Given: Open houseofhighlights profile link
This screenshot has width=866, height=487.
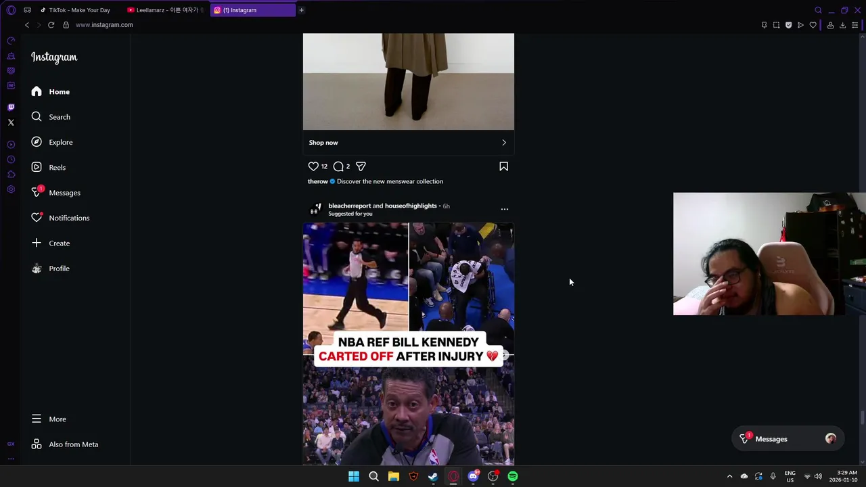Looking at the screenshot, I should (x=411, y=206).
